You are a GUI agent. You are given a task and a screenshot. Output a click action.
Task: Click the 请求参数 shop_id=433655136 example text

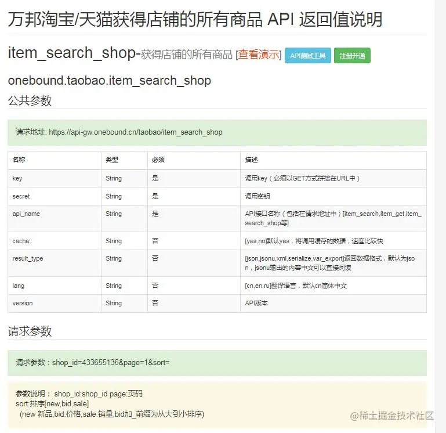pyautogui.click(x=93, y=362)
